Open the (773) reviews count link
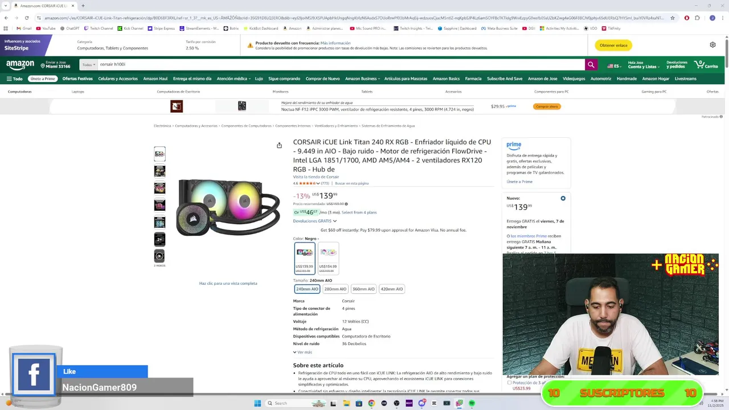The width and height of the screenshot is (729, 410). [325, 183]
